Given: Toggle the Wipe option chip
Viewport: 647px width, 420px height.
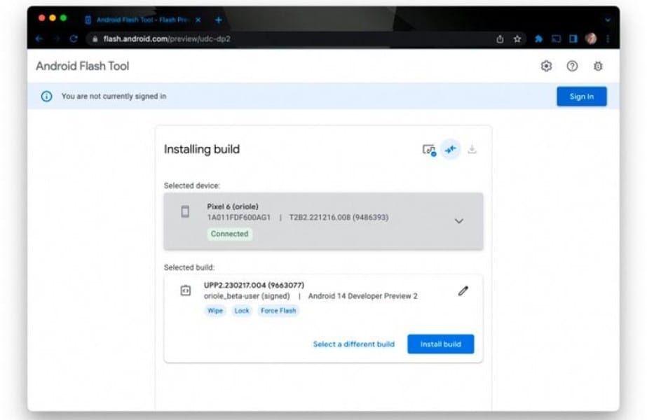Looking at the screenshot, I should [215, 311].
